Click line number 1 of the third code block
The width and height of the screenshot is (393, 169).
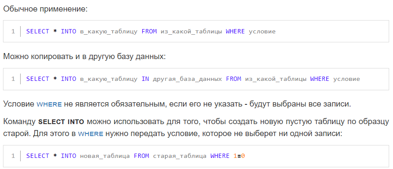point(13,156)
